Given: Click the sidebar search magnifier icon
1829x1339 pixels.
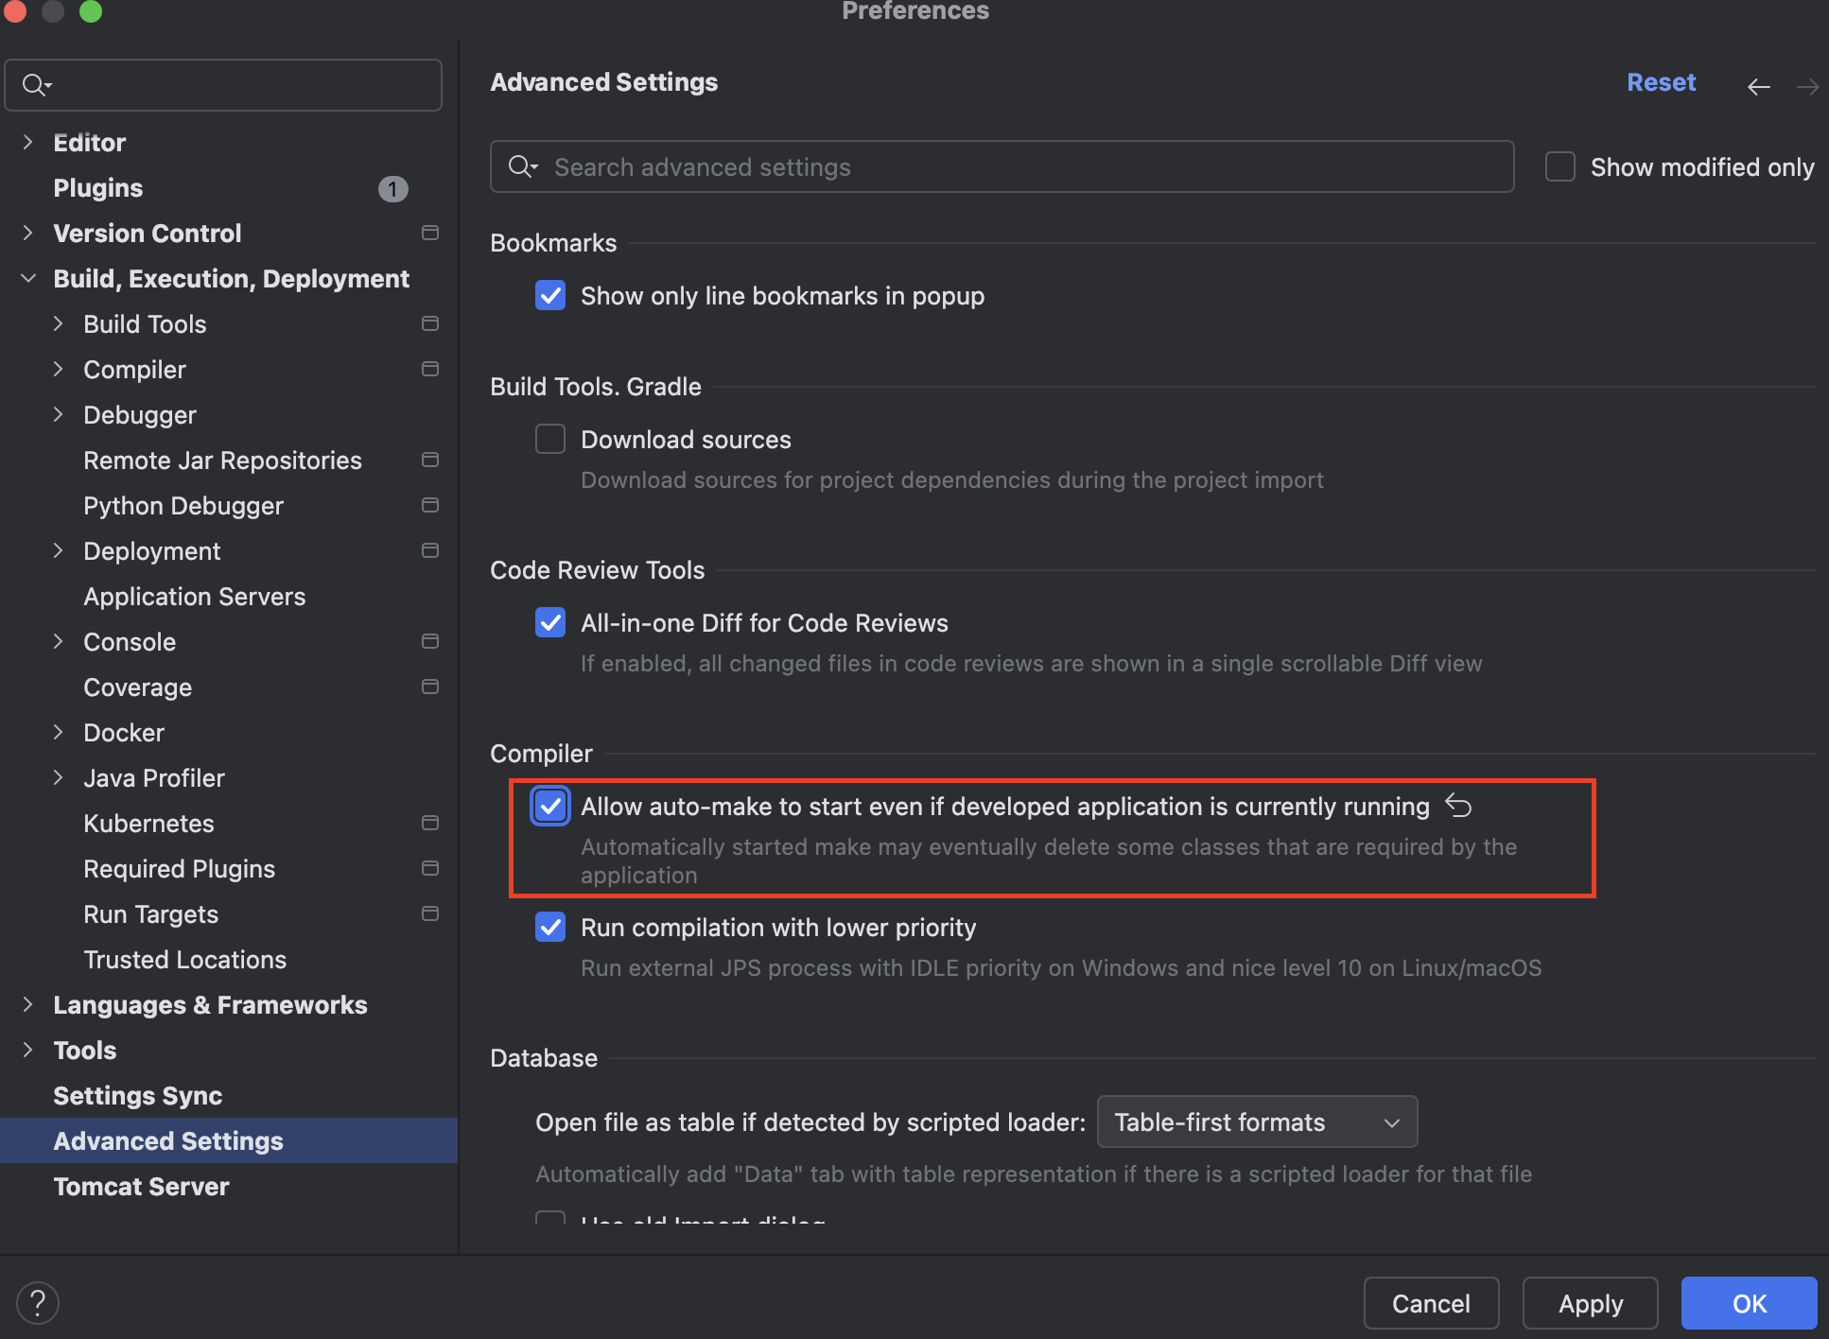Looking at the screenshot, I should point(35,85).
